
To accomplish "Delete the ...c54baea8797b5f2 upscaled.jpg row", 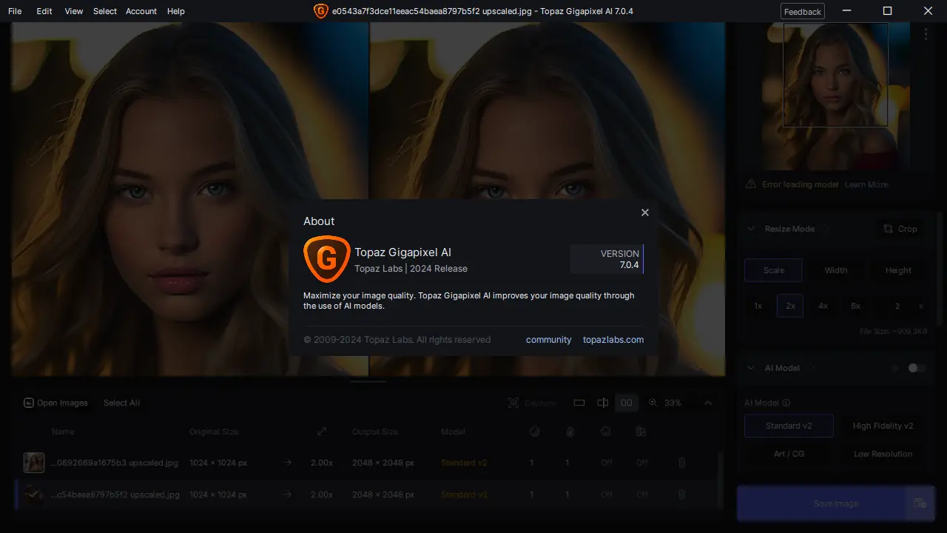I will (x=682, y=495).
